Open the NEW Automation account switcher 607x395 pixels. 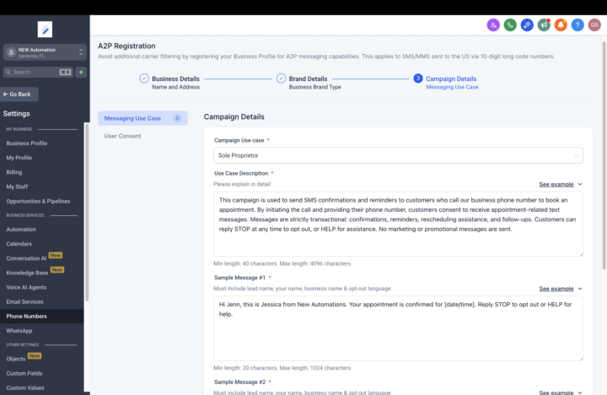pyautogui.click(x=45, y=52)
